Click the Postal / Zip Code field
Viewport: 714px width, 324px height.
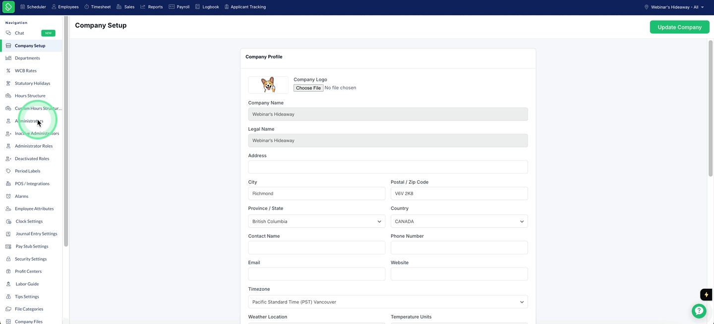tap(459, 193)
